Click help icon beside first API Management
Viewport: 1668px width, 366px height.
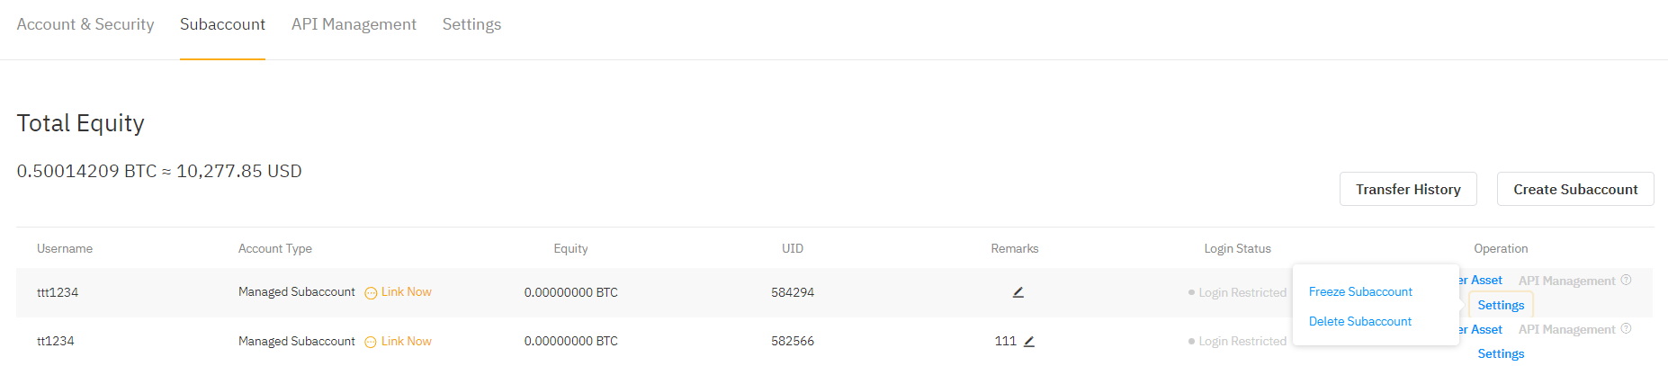pyautogui.click(x=1626, y=281)
